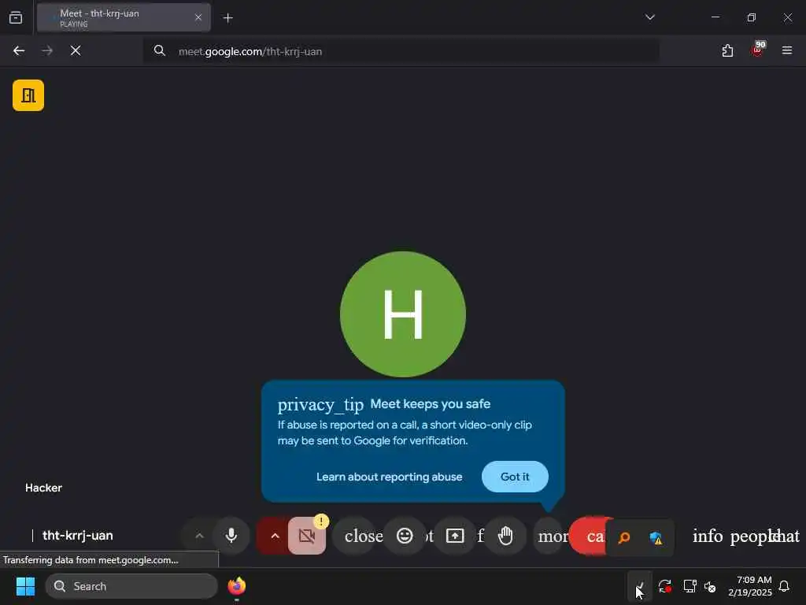Click the present screen icon
Screen dimensions: 806x605
[455, 536]
